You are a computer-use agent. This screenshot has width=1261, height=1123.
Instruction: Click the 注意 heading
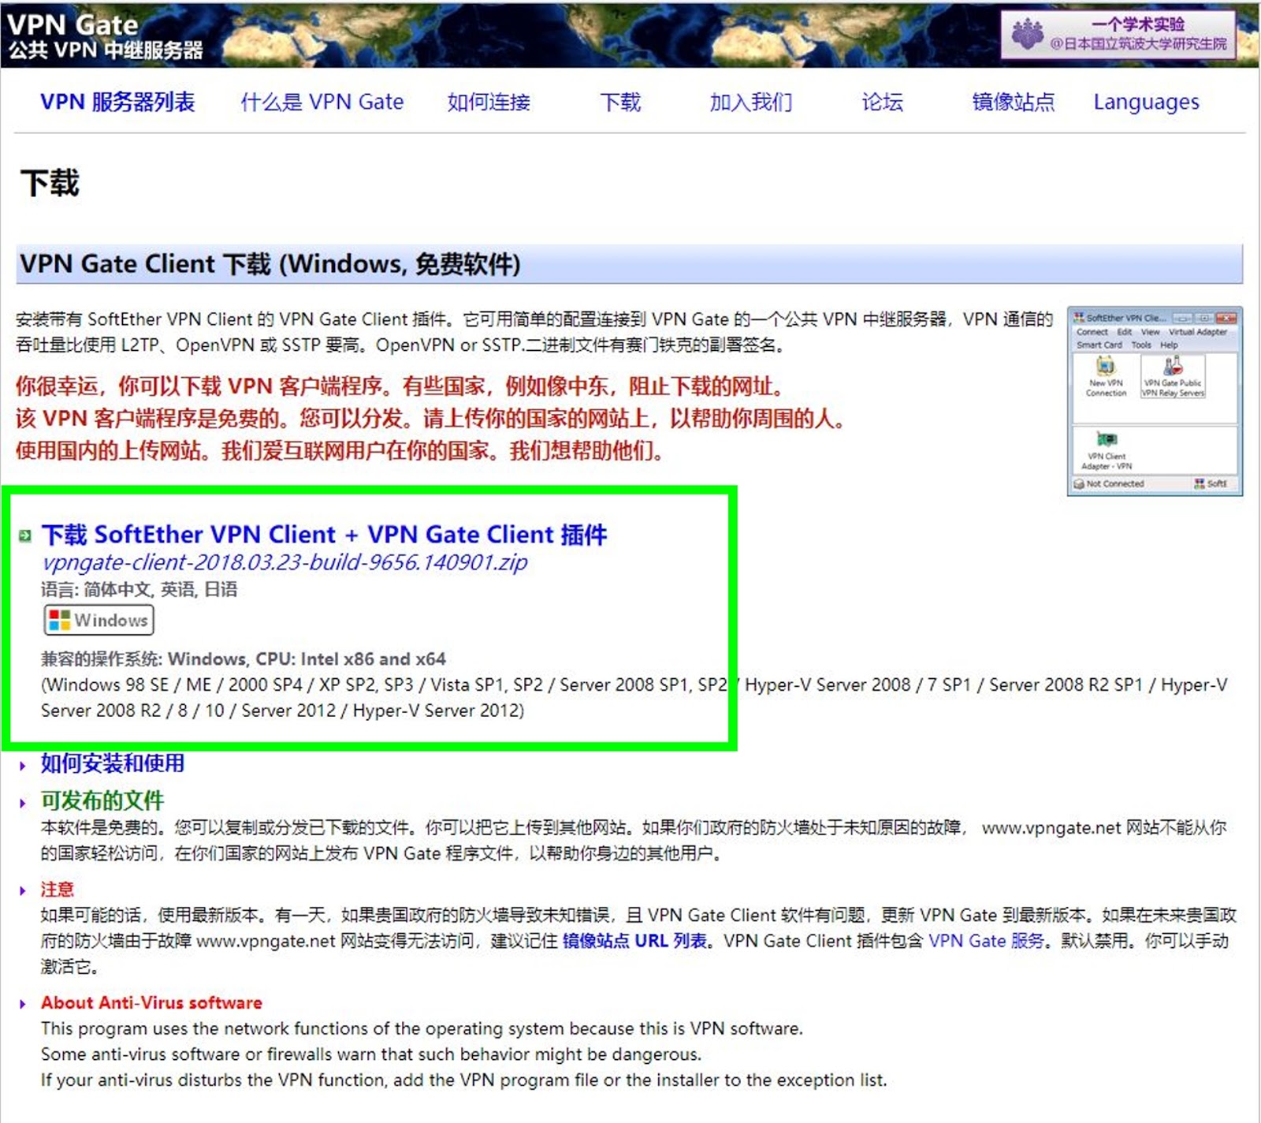pyautogui.click(x=58, y=890)
